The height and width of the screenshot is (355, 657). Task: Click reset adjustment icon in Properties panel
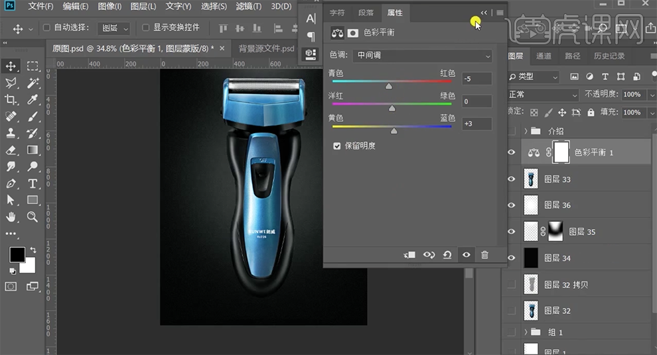(447, 255)
